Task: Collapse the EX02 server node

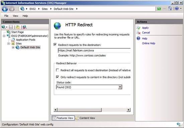Action: point(4,36)
